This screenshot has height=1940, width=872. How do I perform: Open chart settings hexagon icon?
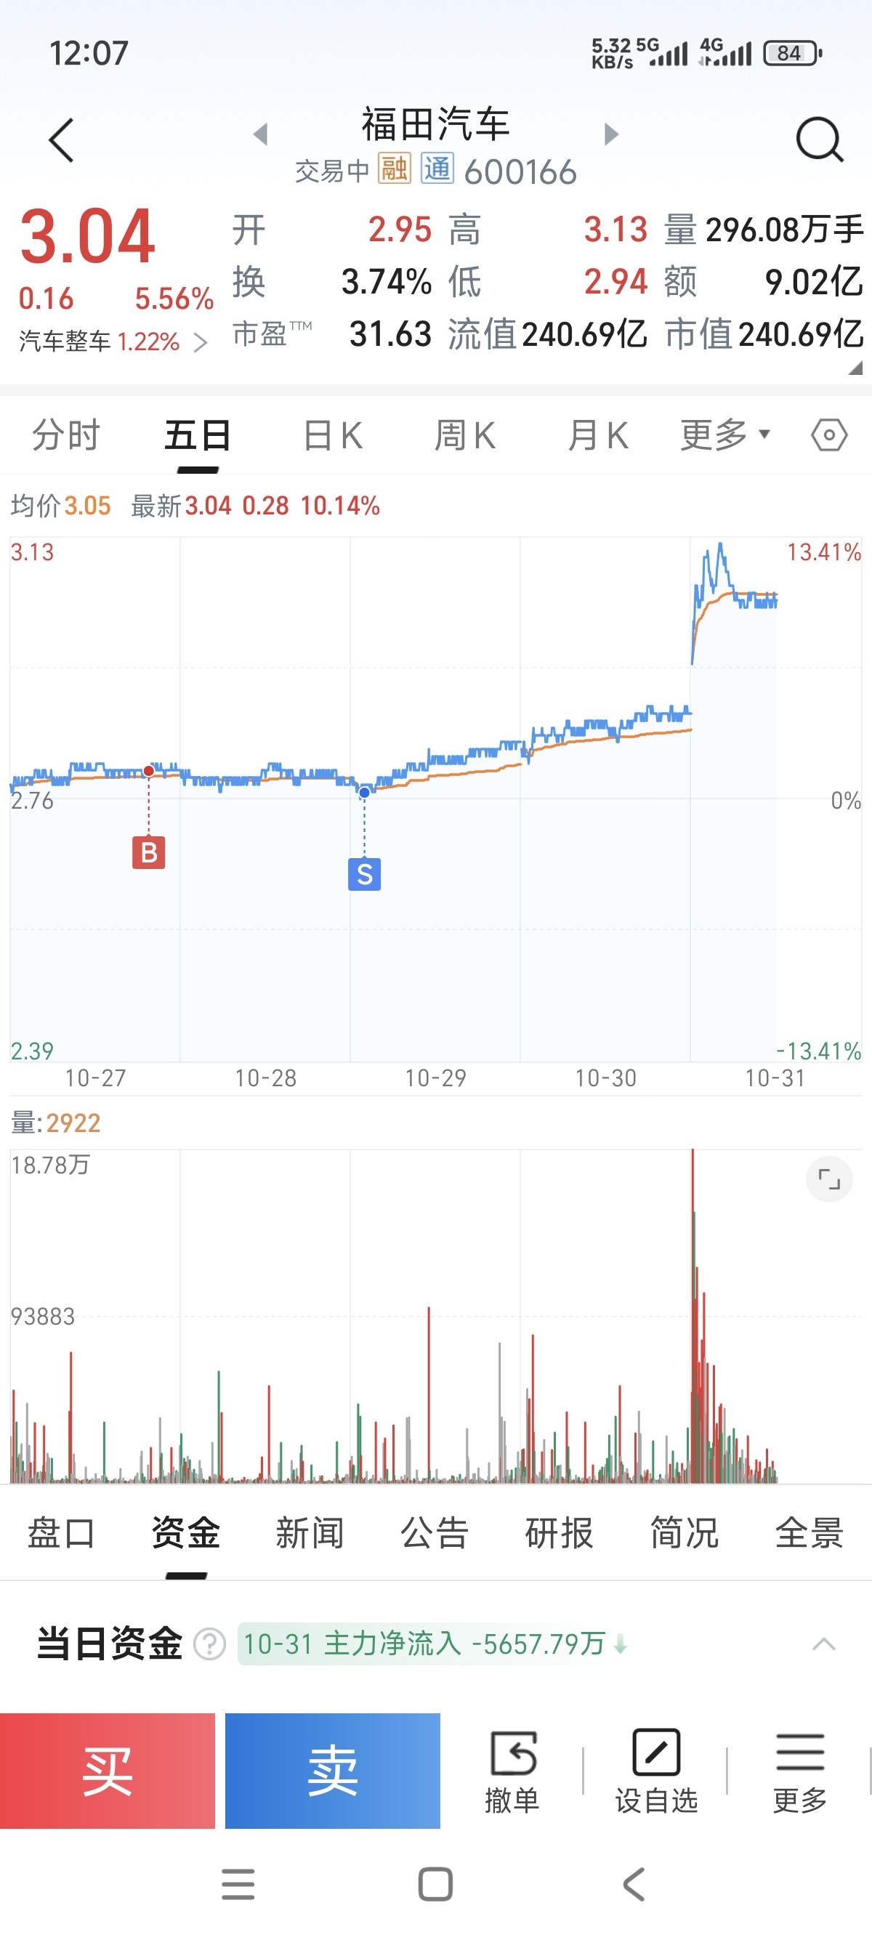click(828, 435)
